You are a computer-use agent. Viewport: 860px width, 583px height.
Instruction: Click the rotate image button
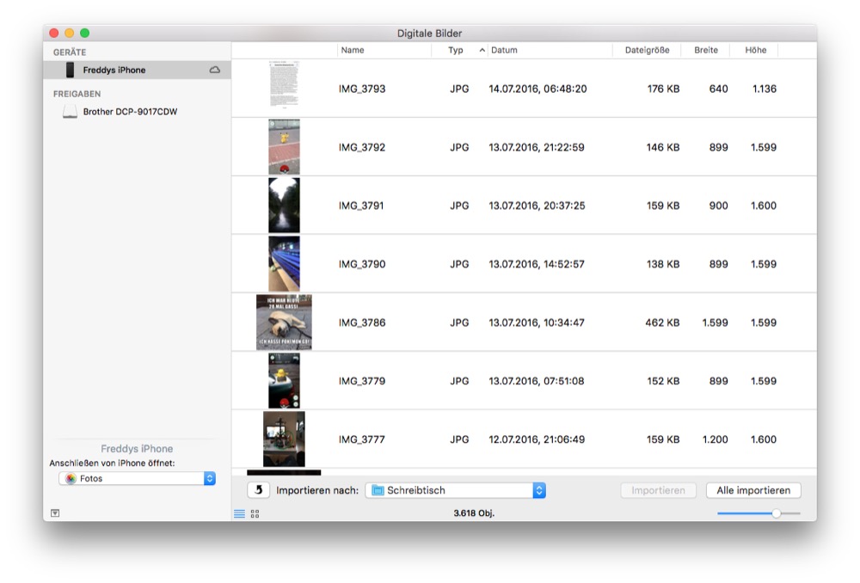click(x=258, y=490)
